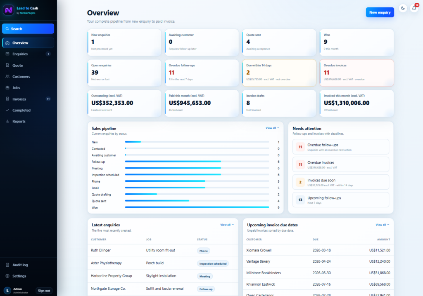Click the Inspection scheduled status badge
The image size is (423, 296).
point(213,264)
